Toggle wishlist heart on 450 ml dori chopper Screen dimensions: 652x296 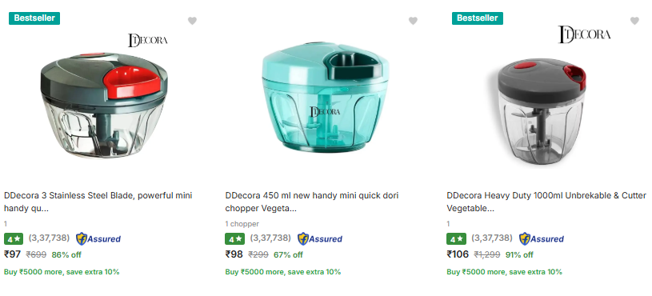point(413,21)
